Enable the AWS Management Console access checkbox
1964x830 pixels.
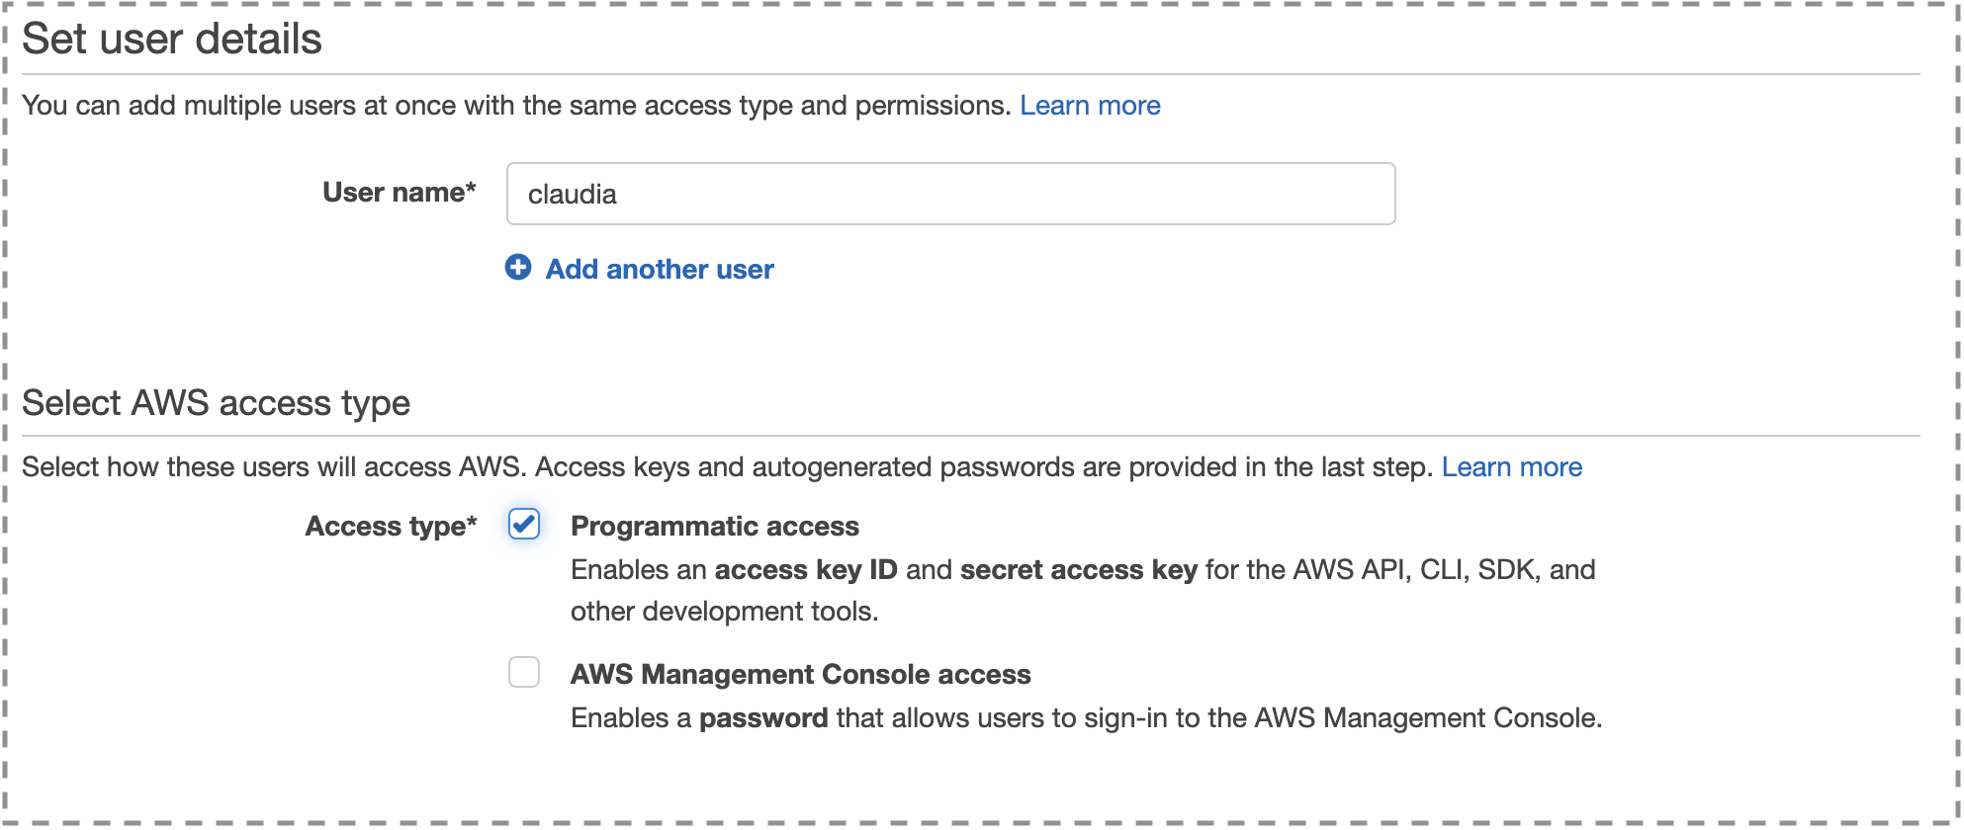coord(524,672)
